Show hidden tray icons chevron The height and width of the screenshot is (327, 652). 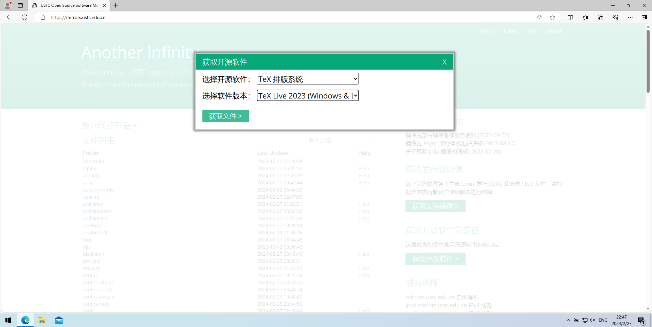pyautogui.click(x=568, y=320)
